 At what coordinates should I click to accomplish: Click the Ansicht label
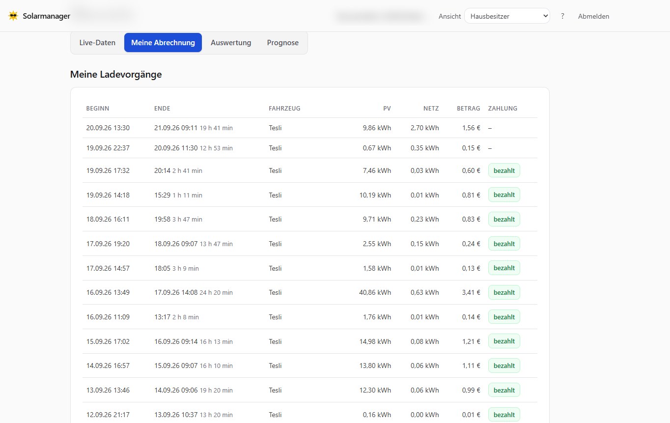449,16
